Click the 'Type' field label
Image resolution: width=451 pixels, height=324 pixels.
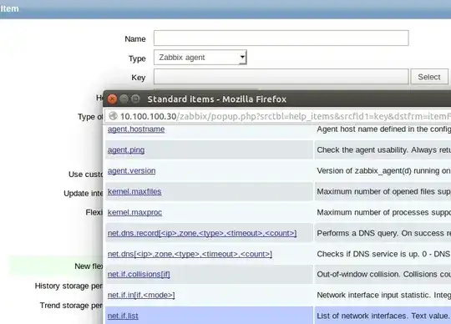[x=137, y=58]
